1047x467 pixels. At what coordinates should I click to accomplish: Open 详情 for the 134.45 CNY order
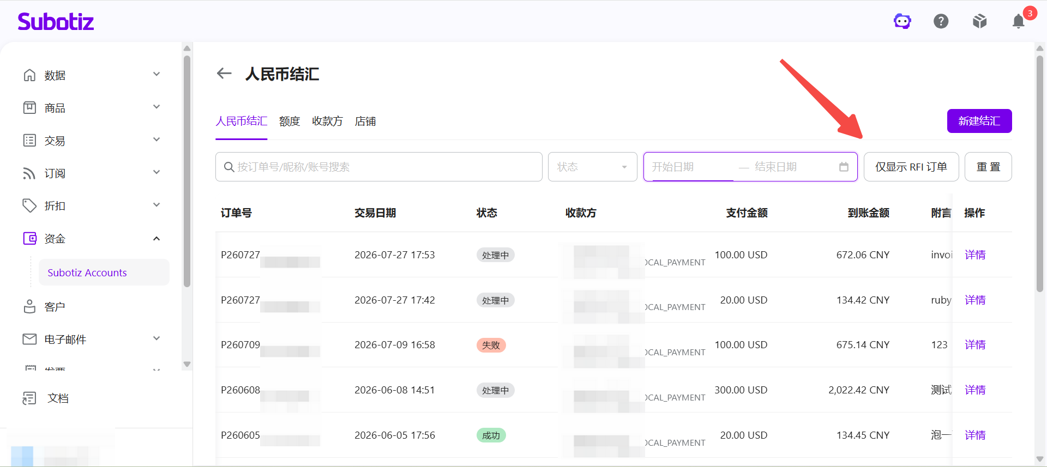point(975,435)
